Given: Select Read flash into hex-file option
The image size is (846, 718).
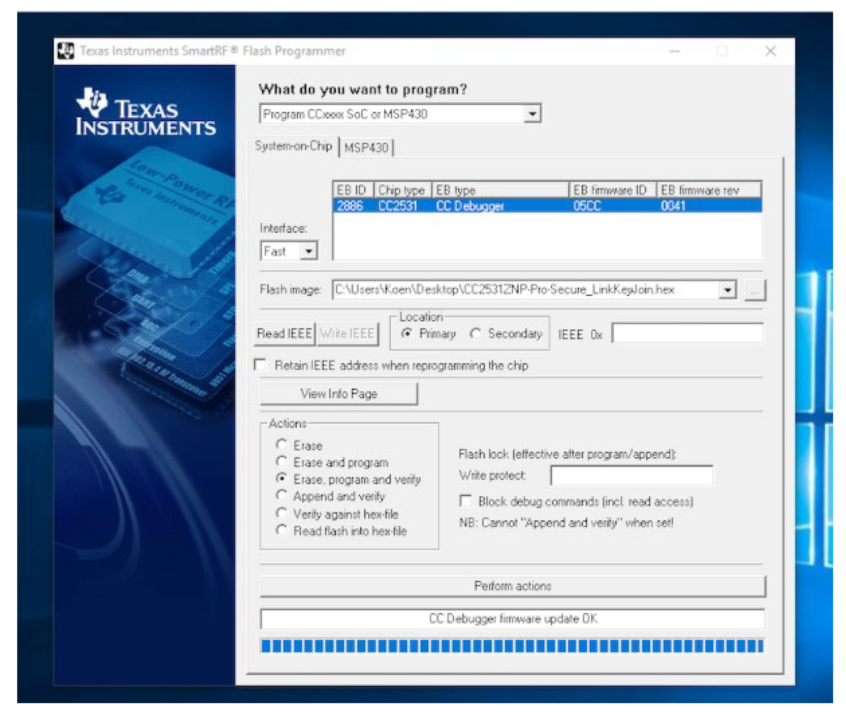Looking at the screenshot, I should [282, 530].
